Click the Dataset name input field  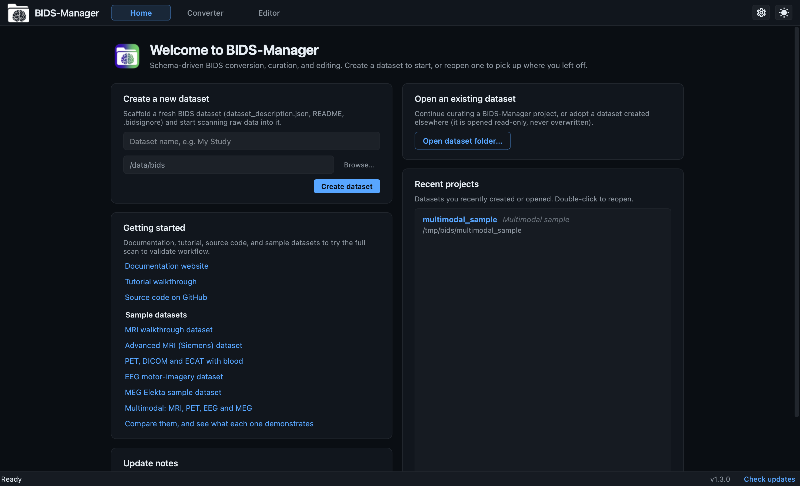(251, 141)
